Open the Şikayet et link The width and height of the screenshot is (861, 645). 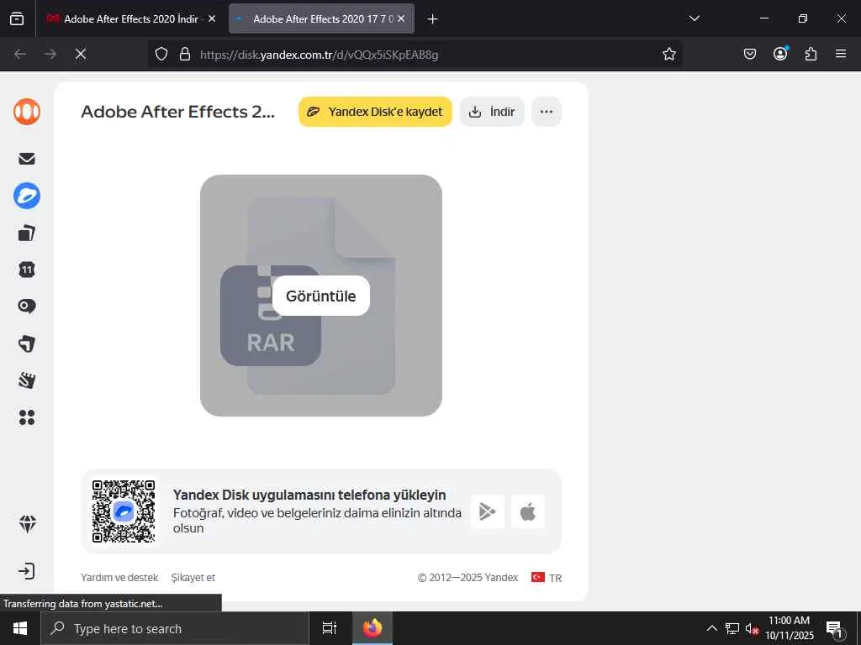click(193, 578)
